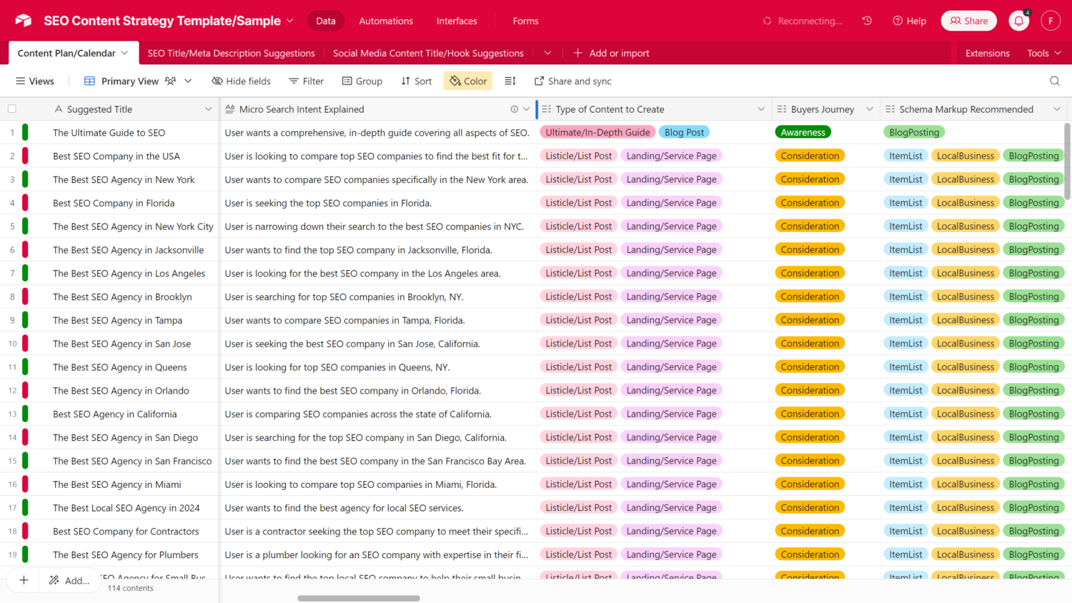This screenshot has width=1072, height=603.
Task: Open the Tools dropdown
Action: click(1043, 54)
